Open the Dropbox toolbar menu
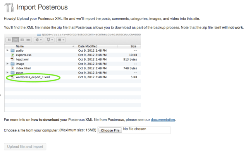Screen dimensions: 248x155 (50, 40)
